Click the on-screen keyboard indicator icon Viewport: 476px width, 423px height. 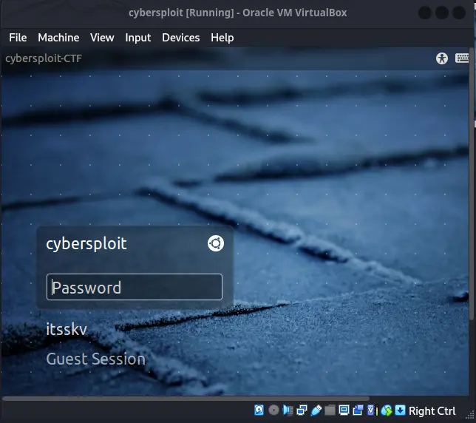coord(462,58)
